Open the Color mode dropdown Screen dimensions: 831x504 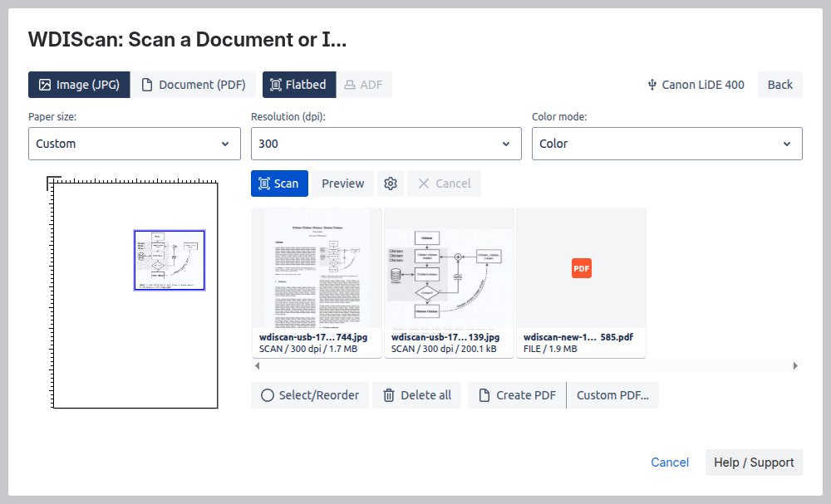666,144
